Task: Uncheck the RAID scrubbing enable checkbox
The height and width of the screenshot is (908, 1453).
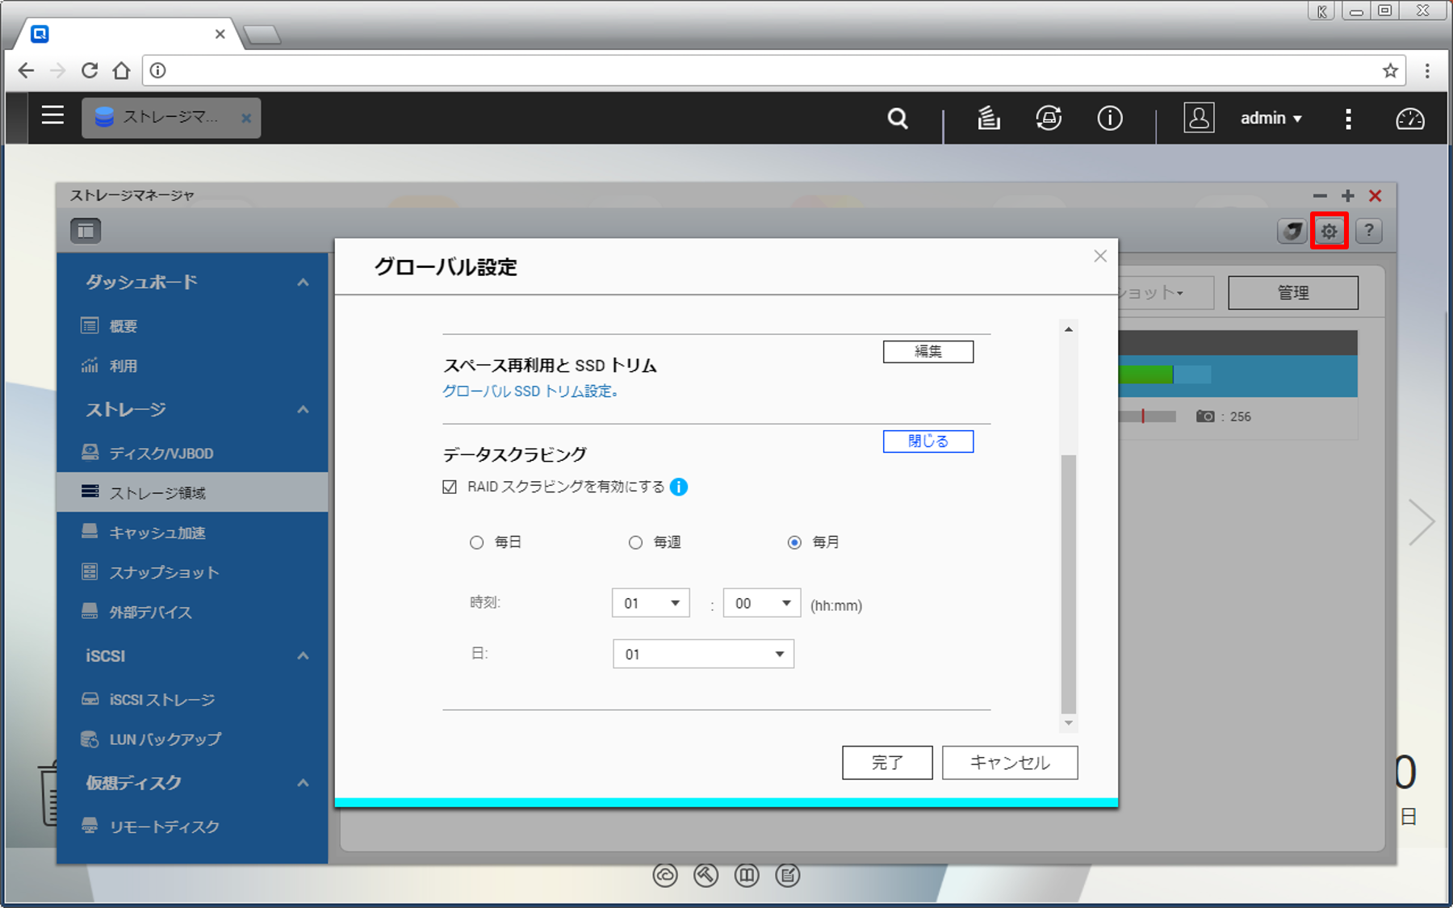Action: 450,487
